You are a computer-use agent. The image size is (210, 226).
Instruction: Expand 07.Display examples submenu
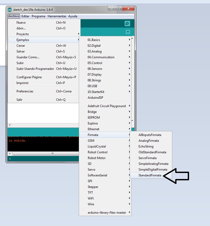tap(105, 74)
